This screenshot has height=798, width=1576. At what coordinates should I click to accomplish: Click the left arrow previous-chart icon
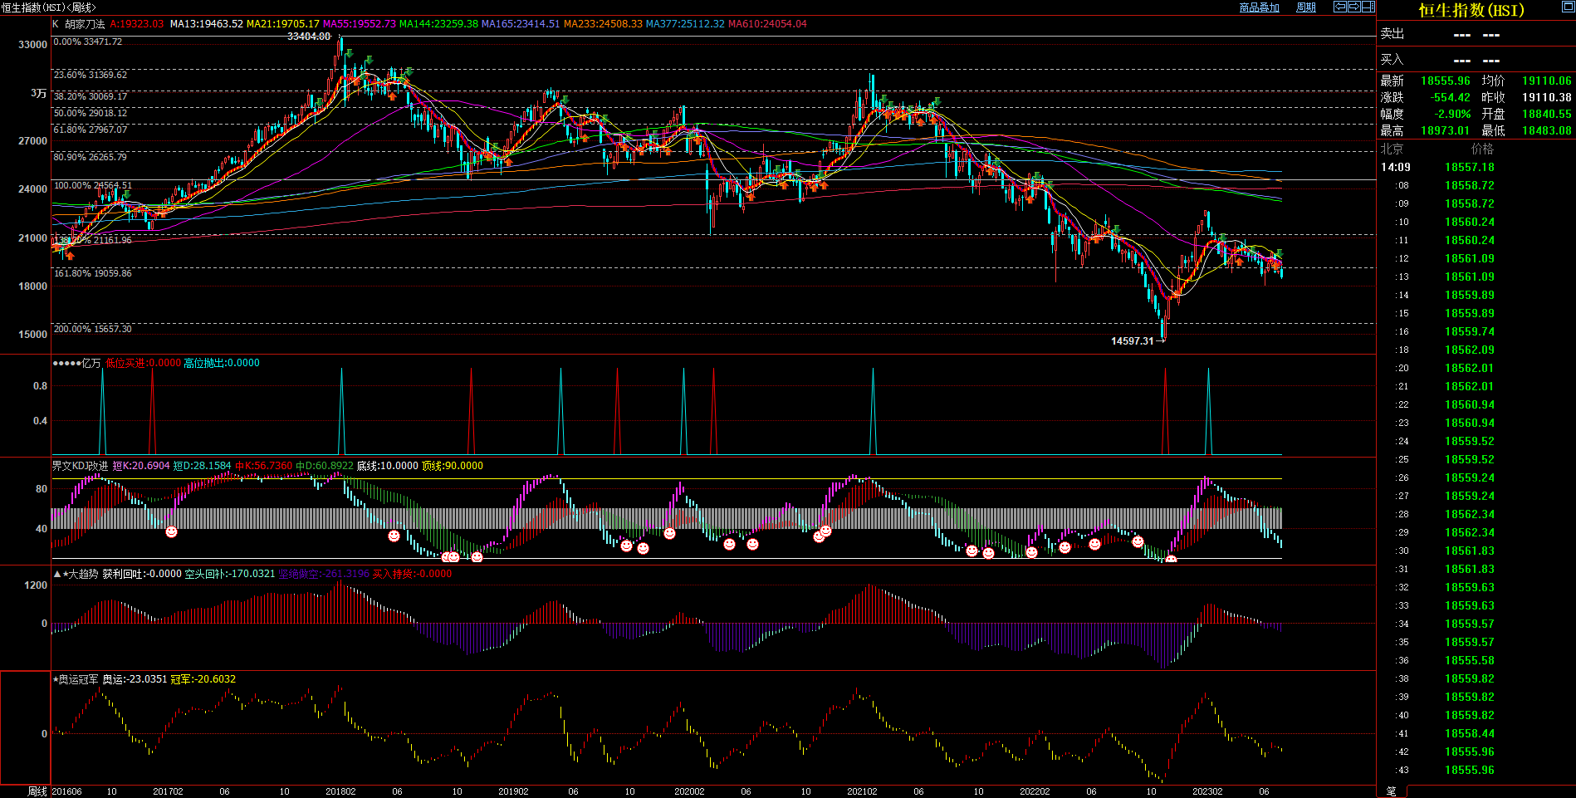click(x=1340, y=7)
